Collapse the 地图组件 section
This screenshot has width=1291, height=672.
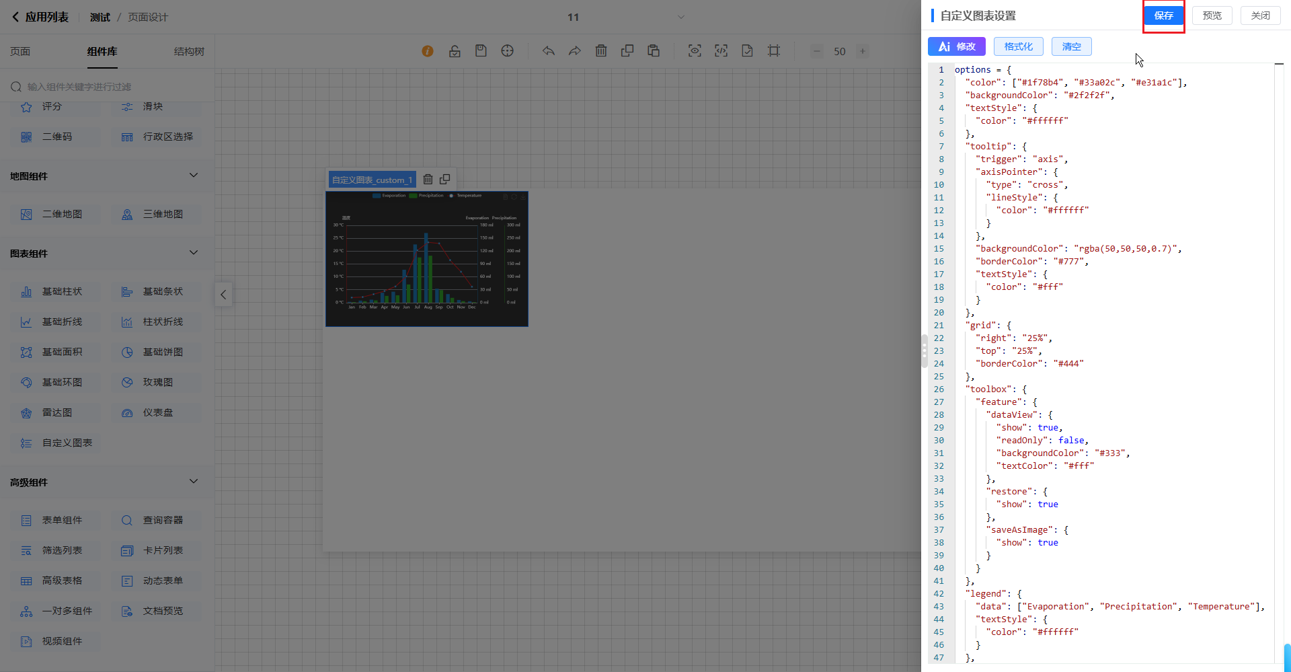tap(194, 176)
